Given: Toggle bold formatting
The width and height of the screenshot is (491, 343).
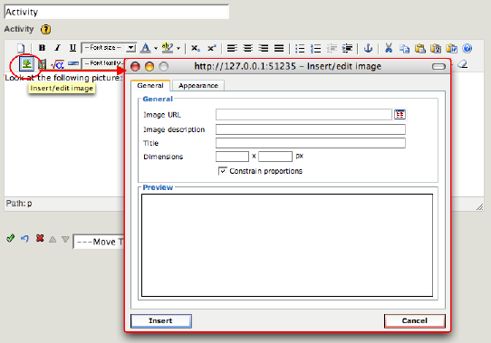Looking at the screenshot, I should 42,48.
